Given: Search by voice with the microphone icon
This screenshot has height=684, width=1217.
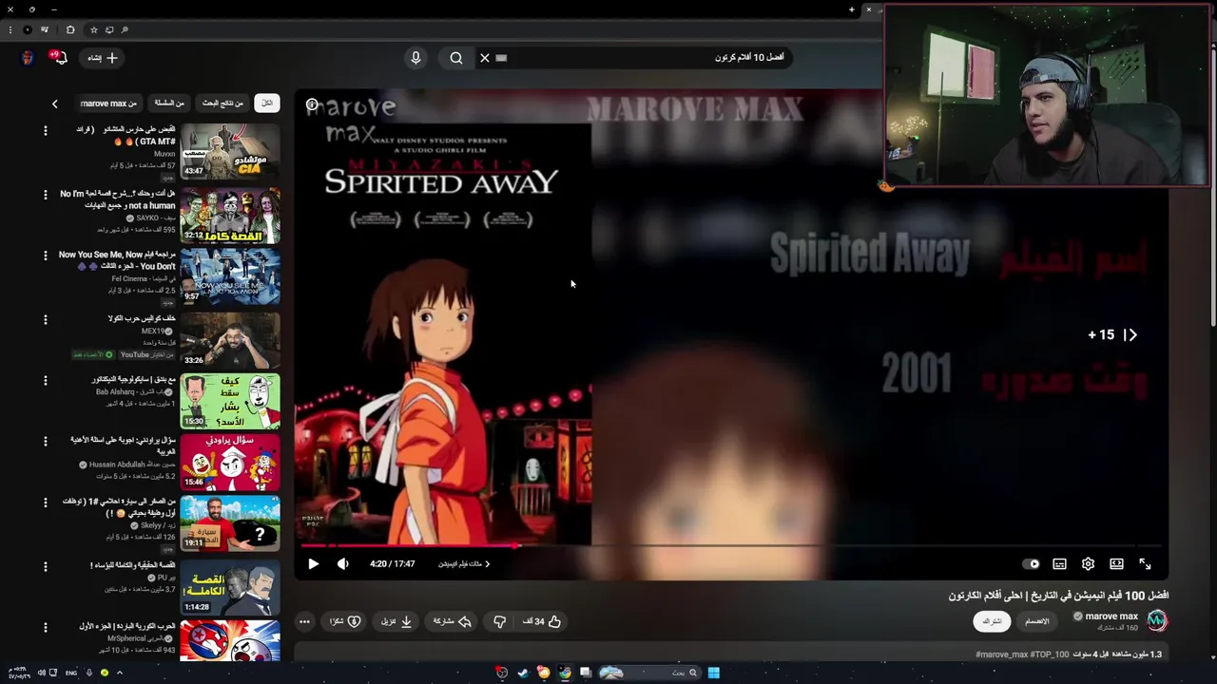Looking at the screenshot, I should (415, 58).
